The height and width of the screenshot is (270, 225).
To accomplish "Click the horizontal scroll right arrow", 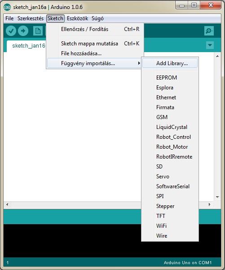I will point(210,204).
